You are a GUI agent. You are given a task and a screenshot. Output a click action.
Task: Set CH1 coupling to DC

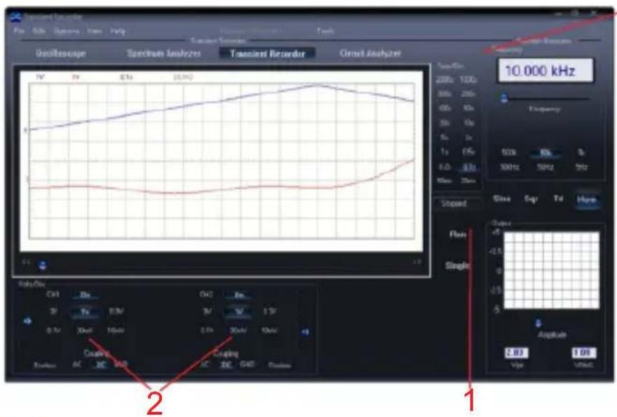click(101, 365)
